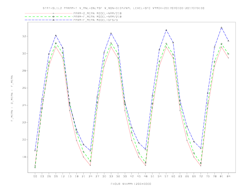This screenshot has width=249, height=192.
Task: Click x-axis forecast hour label 42
Action: (132, 176)
